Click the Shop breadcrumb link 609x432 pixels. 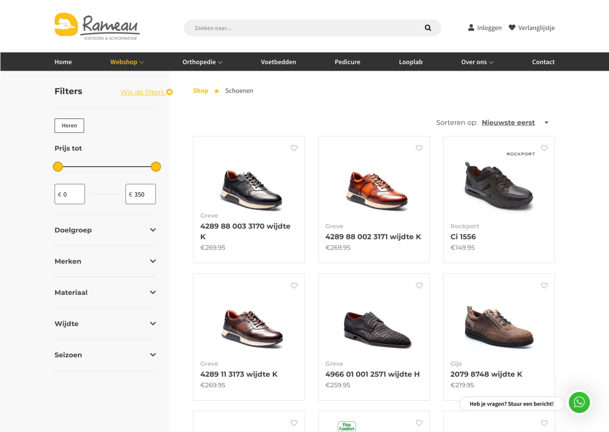click(x=201, y=91)
